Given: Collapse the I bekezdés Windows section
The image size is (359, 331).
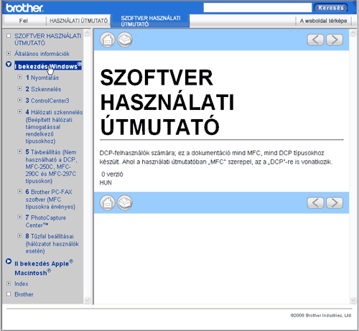Looking at the screenshot, I should point(9,64).
